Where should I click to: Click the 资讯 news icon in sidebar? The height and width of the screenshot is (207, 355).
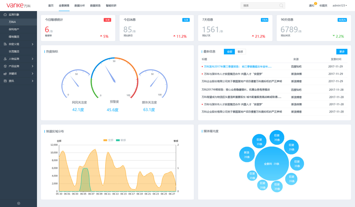click(5, 81)
